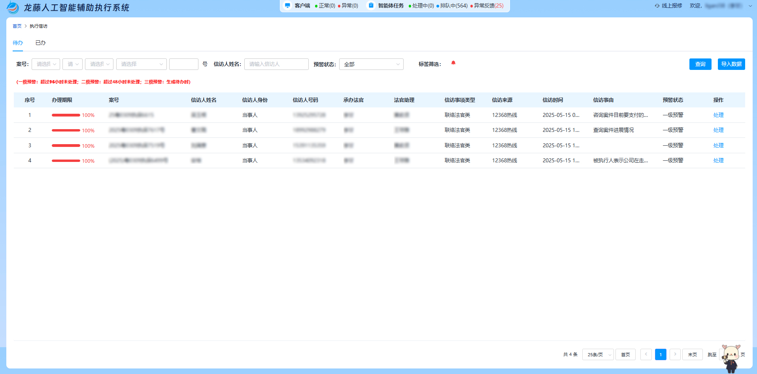Click the 导入数据 button

click(731, 64)
